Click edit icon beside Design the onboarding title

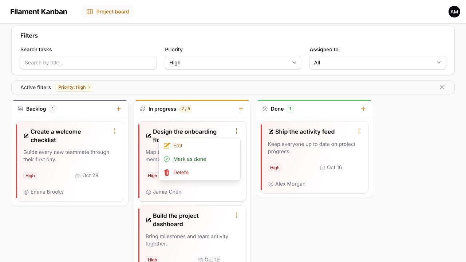pos(149,136)
